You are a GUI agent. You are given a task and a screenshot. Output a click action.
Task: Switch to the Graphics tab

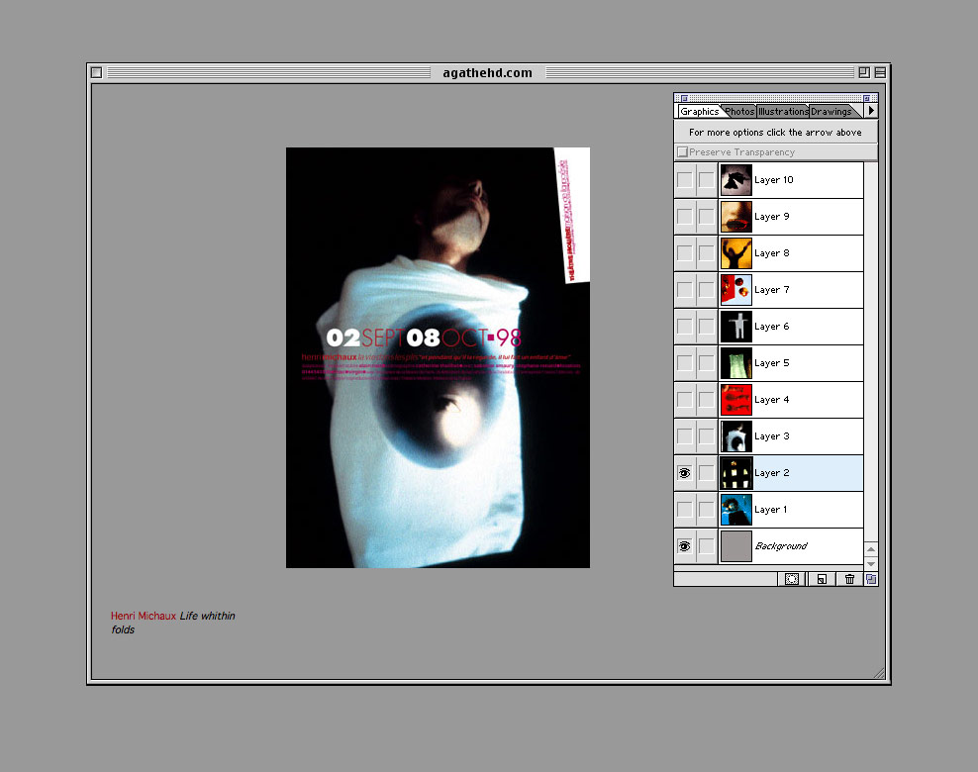click(699, 111)
